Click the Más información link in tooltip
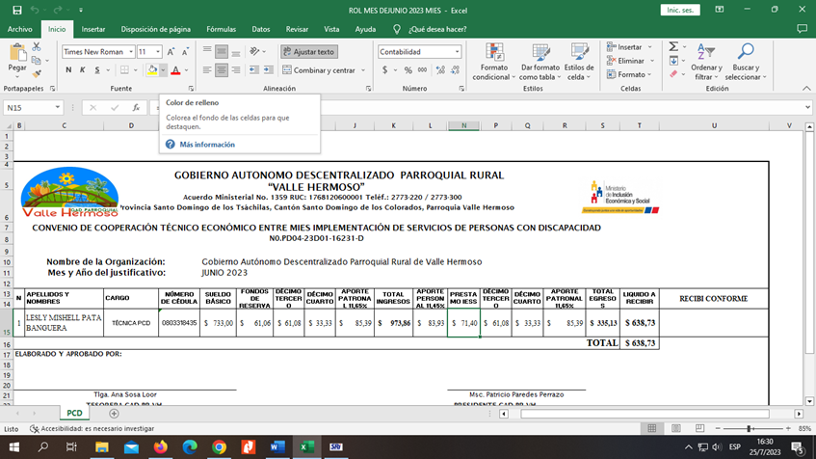 coord(206,145)
